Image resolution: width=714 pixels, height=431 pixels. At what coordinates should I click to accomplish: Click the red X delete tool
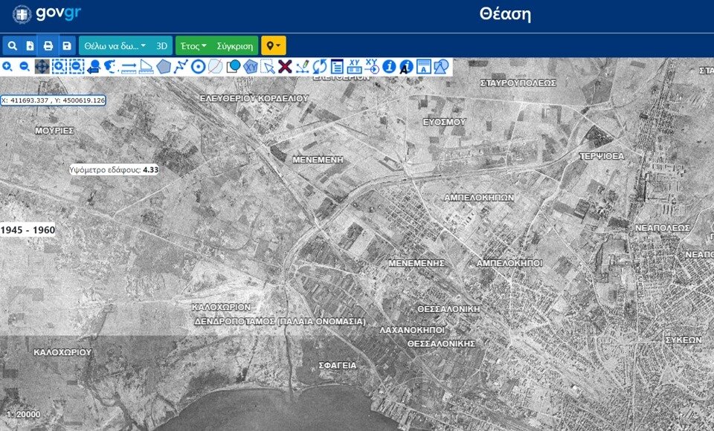click(285, 66)
